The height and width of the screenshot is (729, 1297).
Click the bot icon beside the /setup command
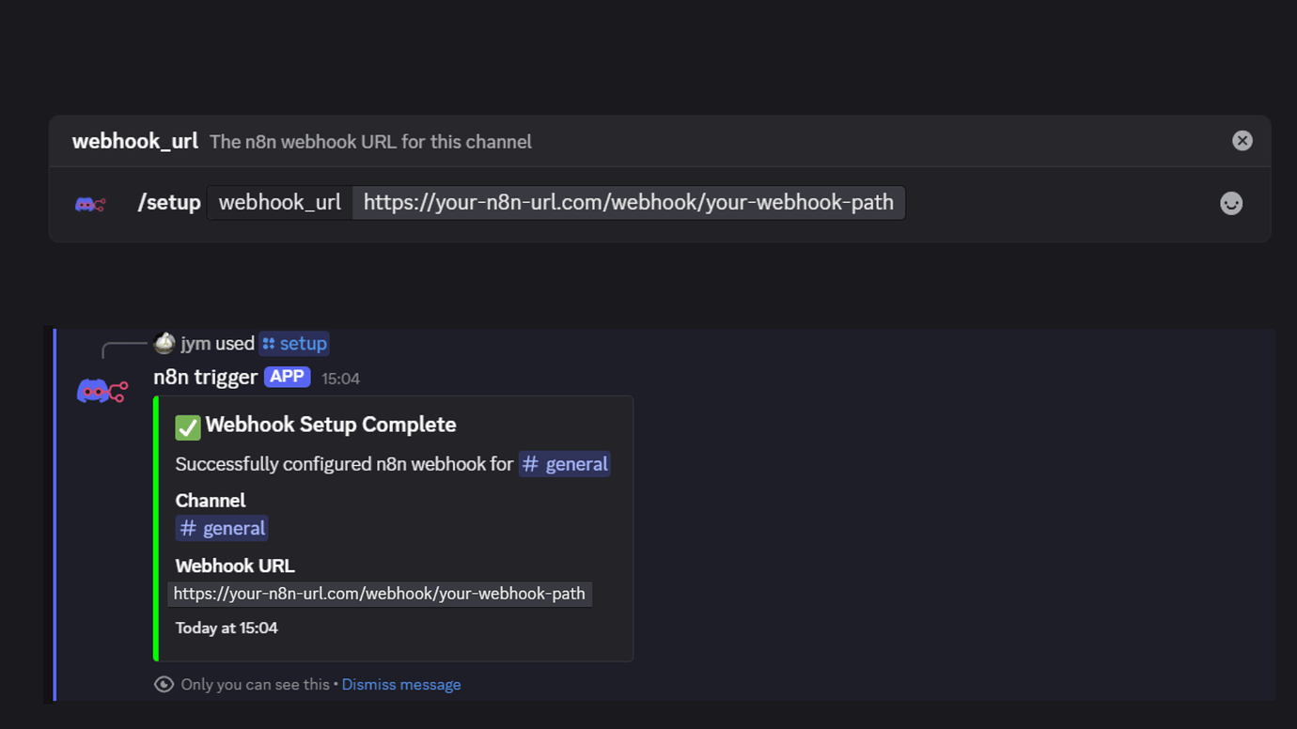coord(89,203)
